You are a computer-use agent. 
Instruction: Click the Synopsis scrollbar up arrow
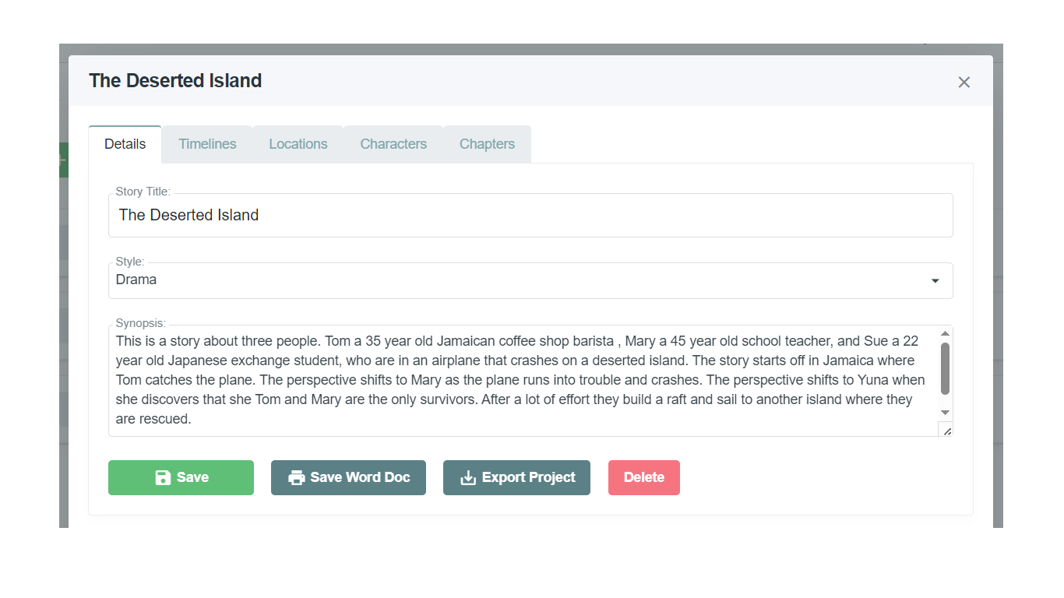point(945,333)
